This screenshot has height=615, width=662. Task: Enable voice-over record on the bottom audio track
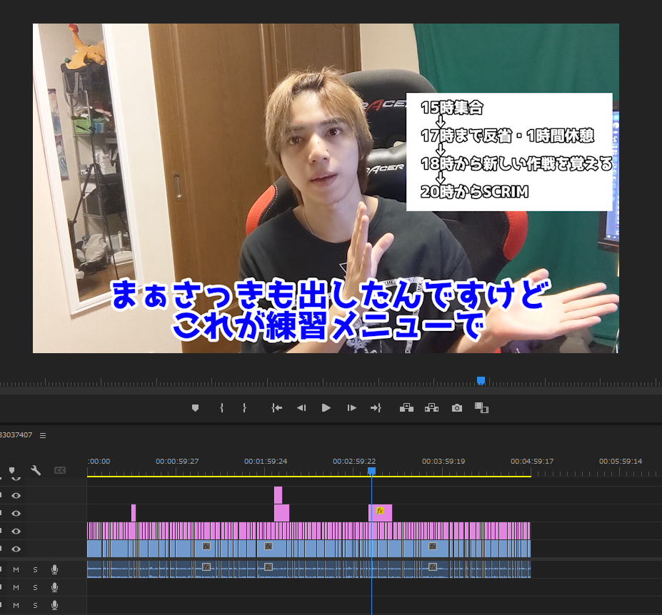pyautogui.click(x=54, y=605)
